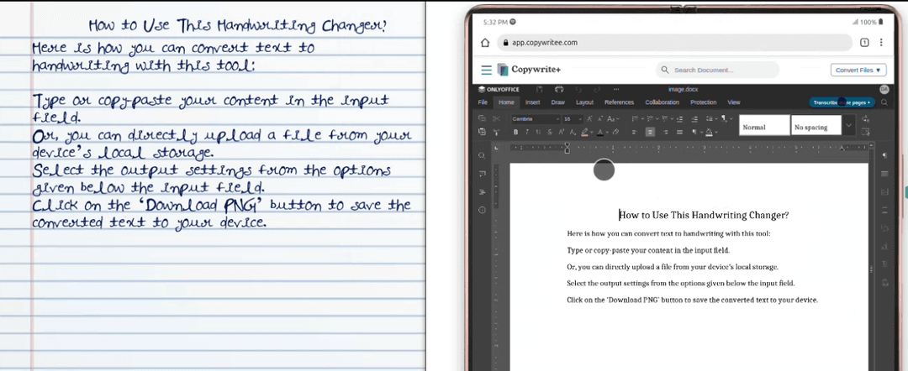
Task: Toggle italic formatting
Action: point(527,132)
